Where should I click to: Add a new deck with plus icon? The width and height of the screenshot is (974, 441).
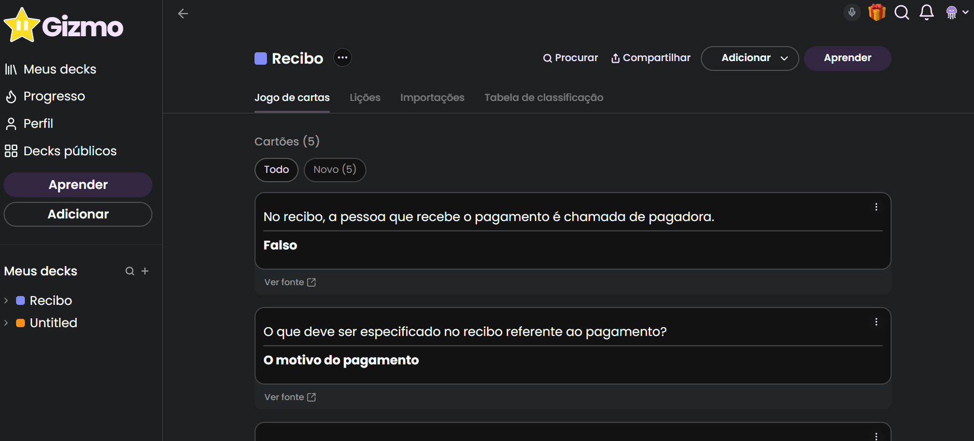[x=145, y=271]
